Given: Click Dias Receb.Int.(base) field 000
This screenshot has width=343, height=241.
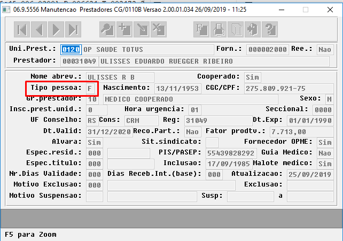Looking at the screenshot, I should coord(214,175).
